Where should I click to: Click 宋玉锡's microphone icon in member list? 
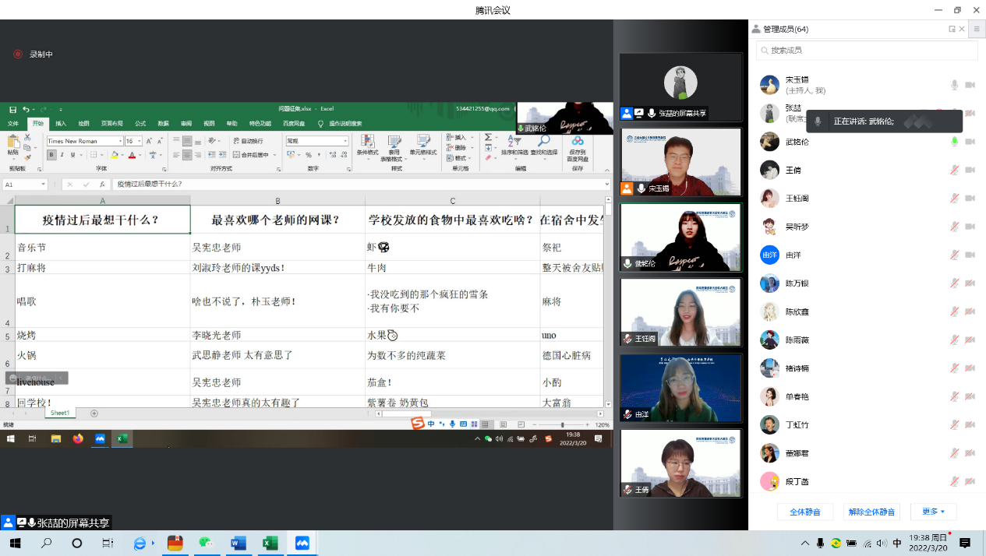click(954, 85)
